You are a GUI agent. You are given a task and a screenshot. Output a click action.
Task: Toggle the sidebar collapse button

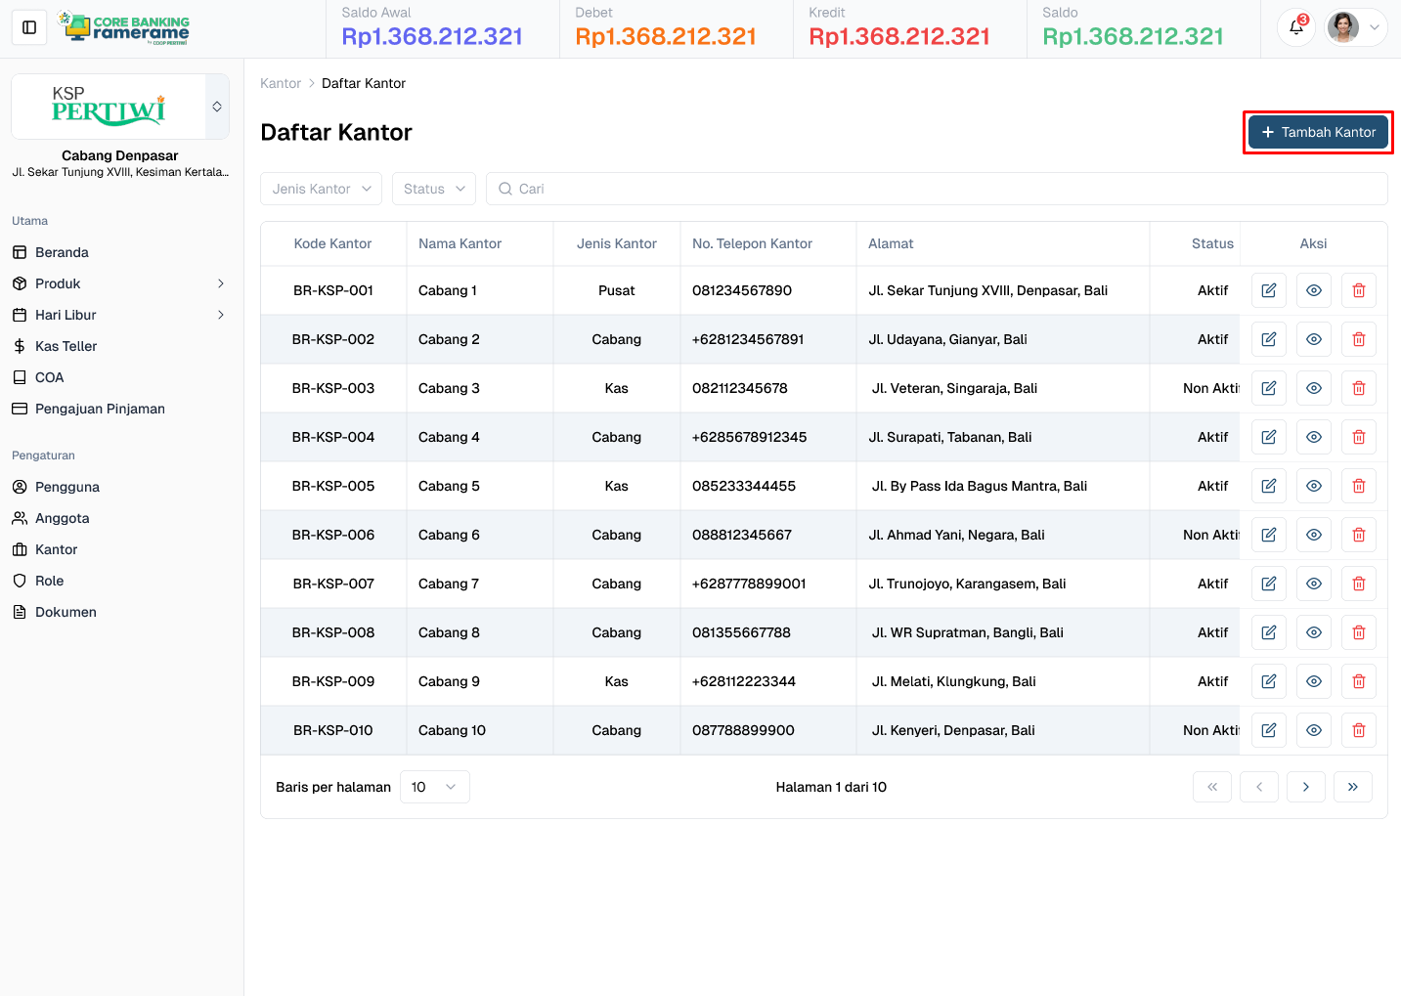coord(28,26)
